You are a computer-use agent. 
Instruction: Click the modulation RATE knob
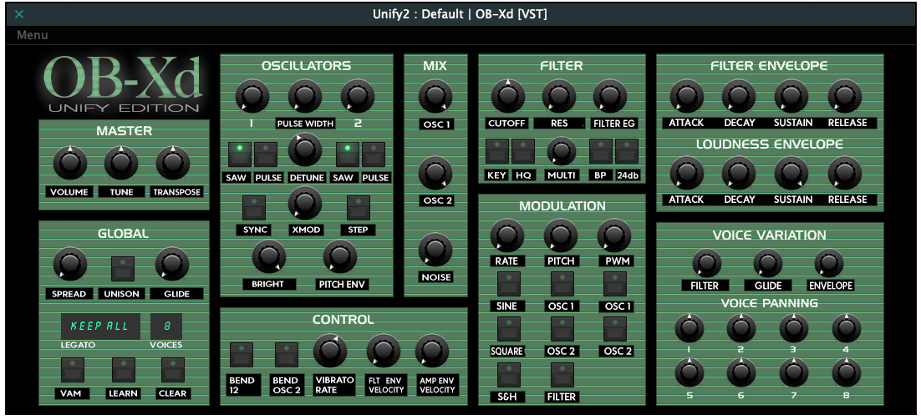pyautogui.click(x=507, y=235)
